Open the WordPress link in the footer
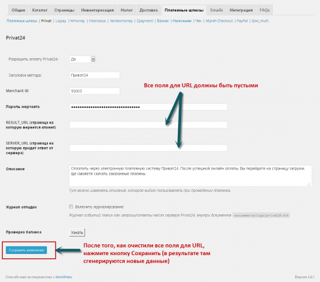The width and height of the screenshot is (320, 282). 63,277
